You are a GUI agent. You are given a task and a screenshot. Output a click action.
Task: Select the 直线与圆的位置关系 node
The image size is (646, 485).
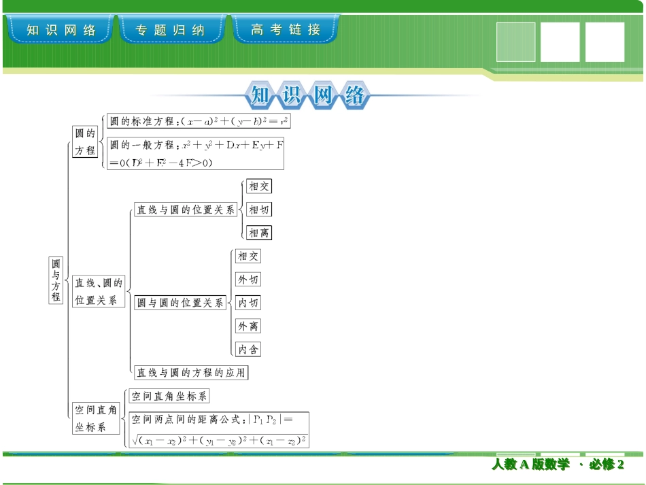pyautogui.click(x=186, y=210)
